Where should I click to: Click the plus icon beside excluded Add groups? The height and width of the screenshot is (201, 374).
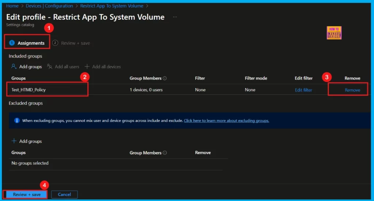pos(14,141)
